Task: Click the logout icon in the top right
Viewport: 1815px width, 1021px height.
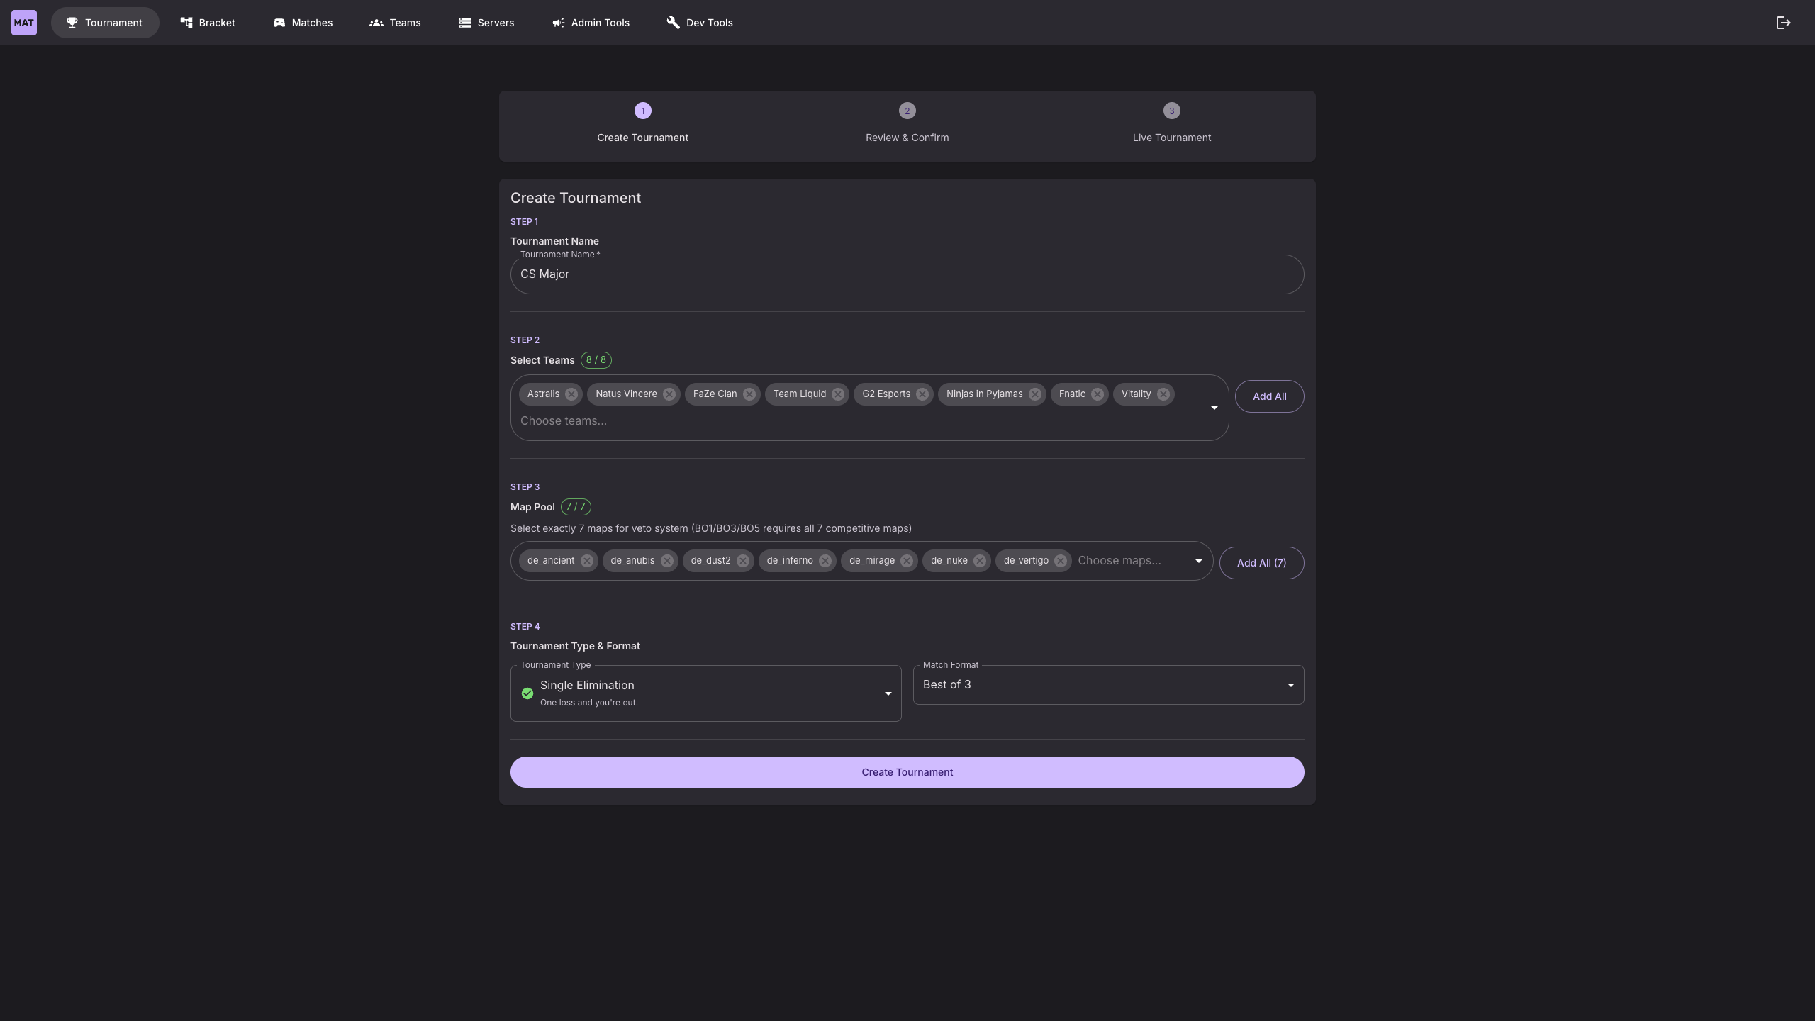Action: click(1783, 23)
